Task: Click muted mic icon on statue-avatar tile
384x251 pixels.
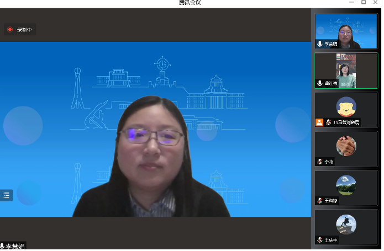Action: (319, 240)
